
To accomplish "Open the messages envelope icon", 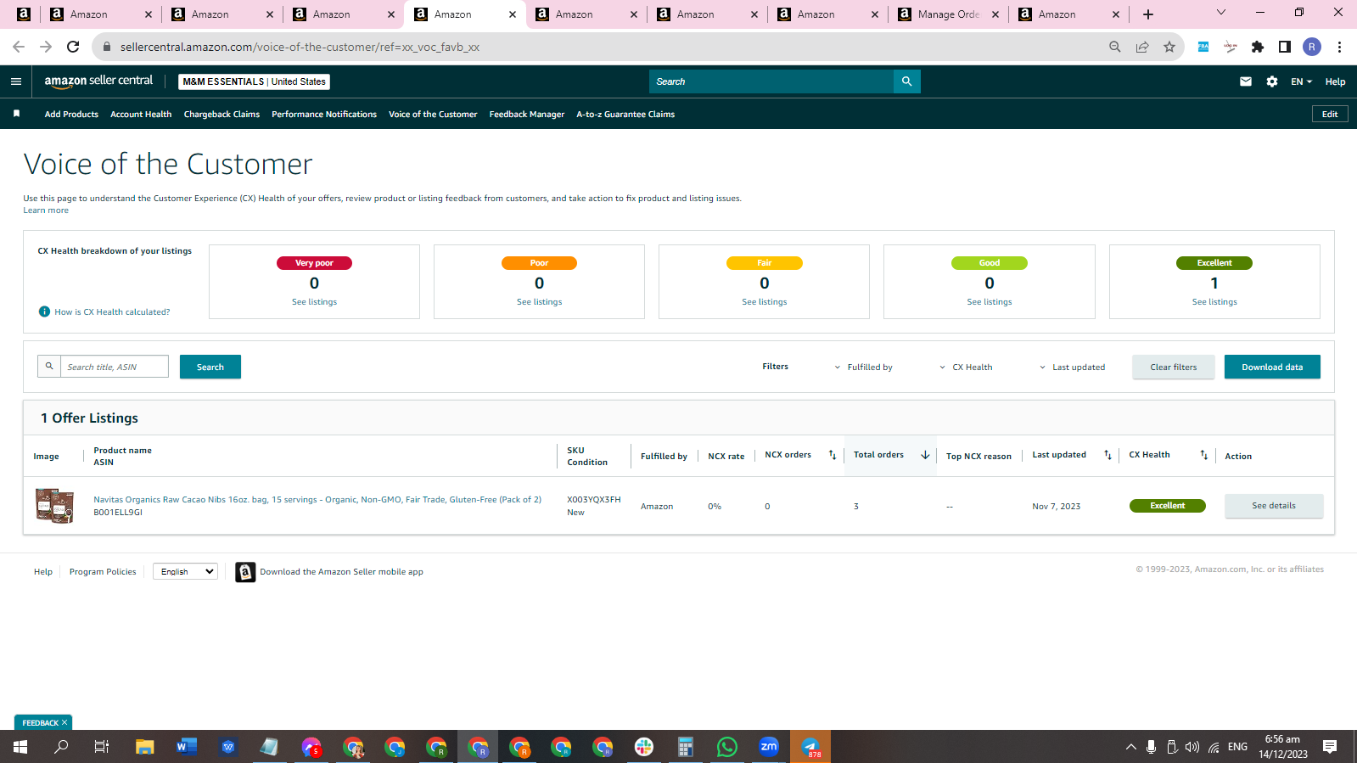I will pos(1246,81).
